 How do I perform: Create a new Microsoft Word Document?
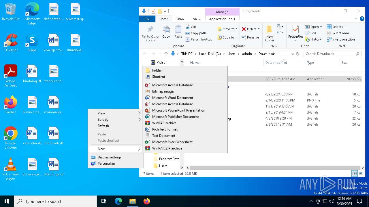pos(185,98)
